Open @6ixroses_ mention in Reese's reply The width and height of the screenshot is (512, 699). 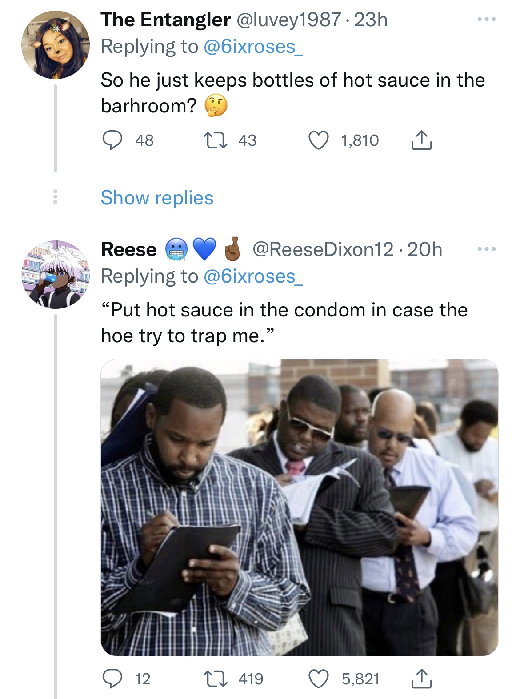[253, 276]
